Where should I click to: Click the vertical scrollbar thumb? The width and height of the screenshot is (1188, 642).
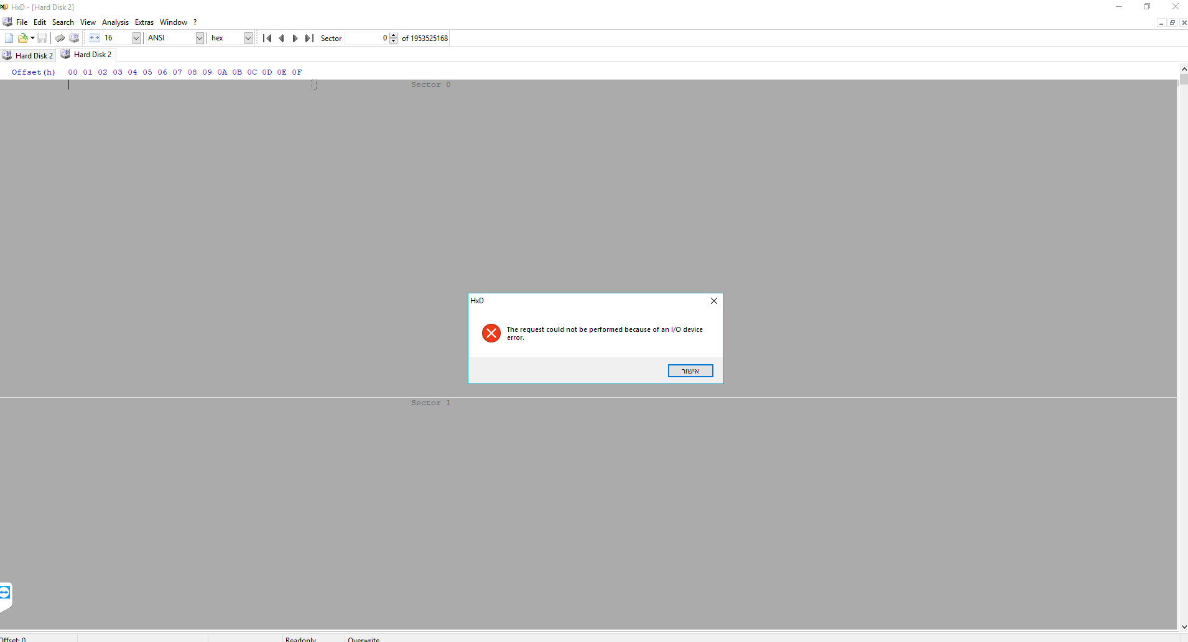coord(1184,80)
